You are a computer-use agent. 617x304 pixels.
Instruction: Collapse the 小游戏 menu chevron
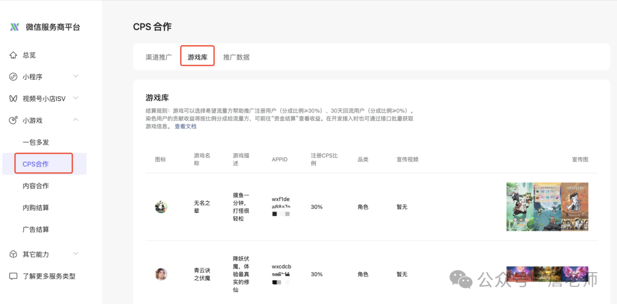(75, 119)
